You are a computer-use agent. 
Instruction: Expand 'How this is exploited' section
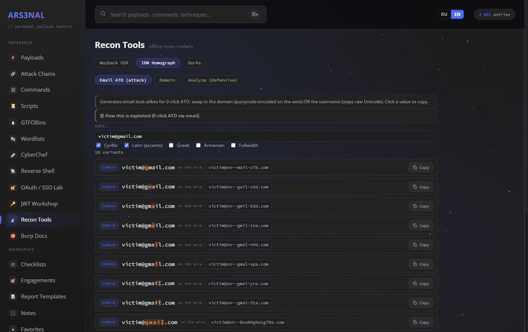(266, 116)
